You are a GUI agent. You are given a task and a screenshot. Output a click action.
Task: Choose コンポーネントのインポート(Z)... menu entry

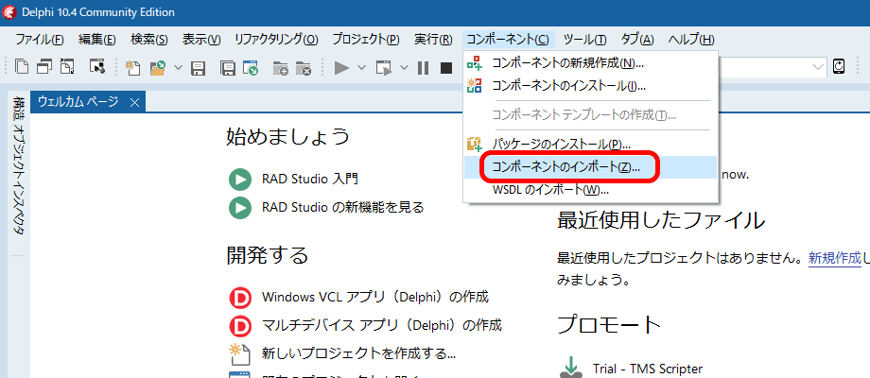click(591, 167)
